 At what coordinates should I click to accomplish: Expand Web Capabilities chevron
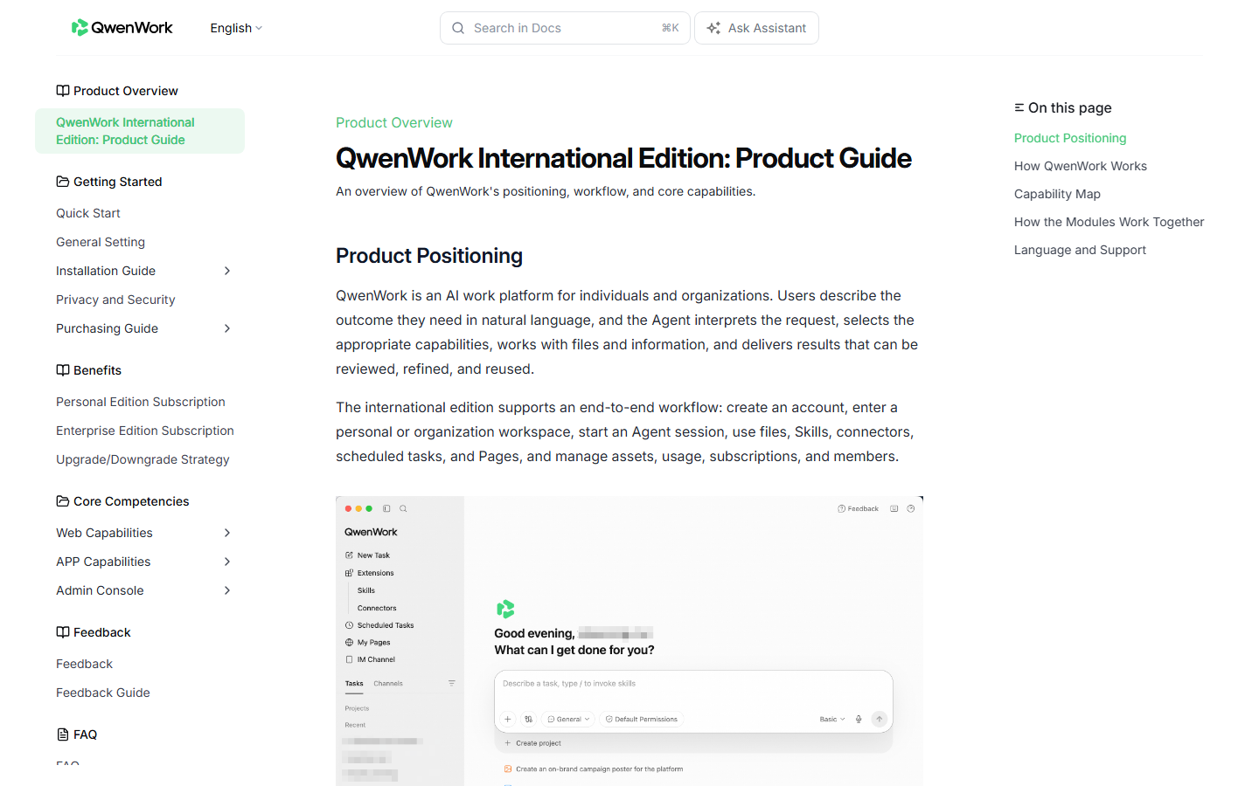[227, 533]
